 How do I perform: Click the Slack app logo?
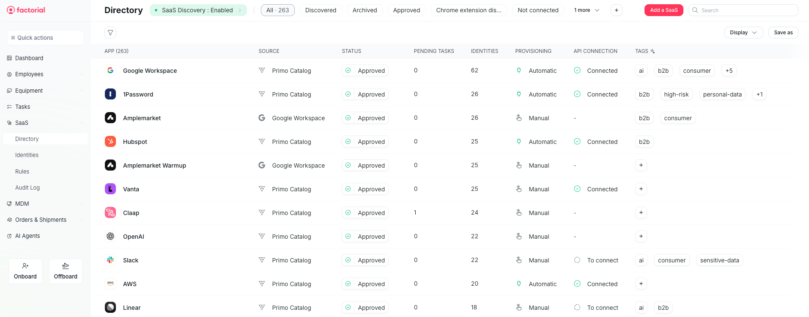coord(110,260)
